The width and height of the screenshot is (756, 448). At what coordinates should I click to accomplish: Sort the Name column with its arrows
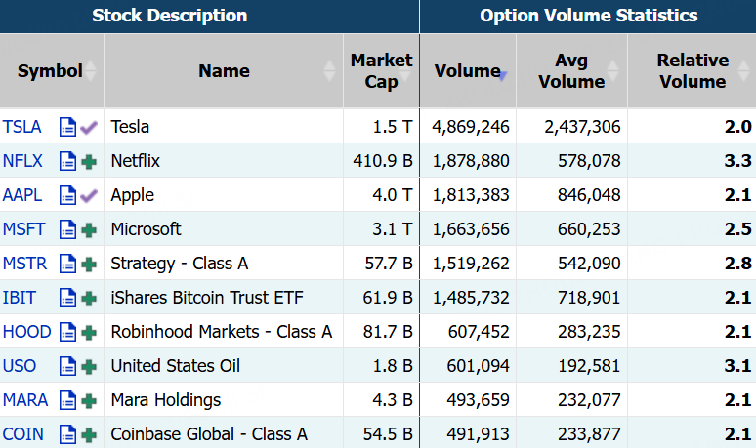[x=329, y=71]
